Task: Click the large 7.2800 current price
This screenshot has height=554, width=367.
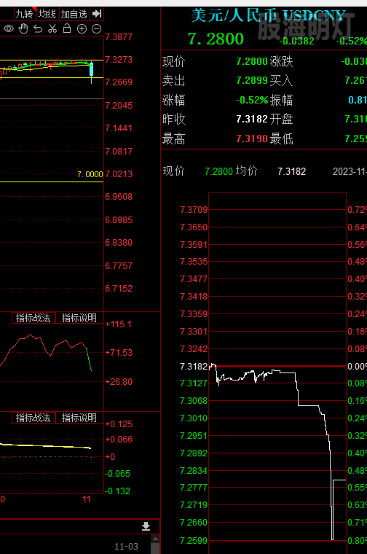Action: (216, 39)
